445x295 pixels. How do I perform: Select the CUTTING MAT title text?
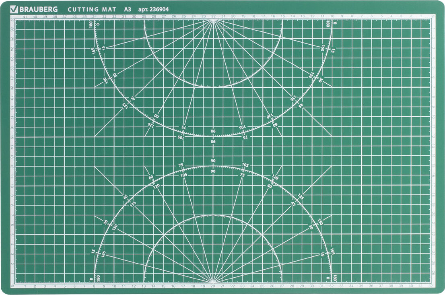click(x=91, y=9)
